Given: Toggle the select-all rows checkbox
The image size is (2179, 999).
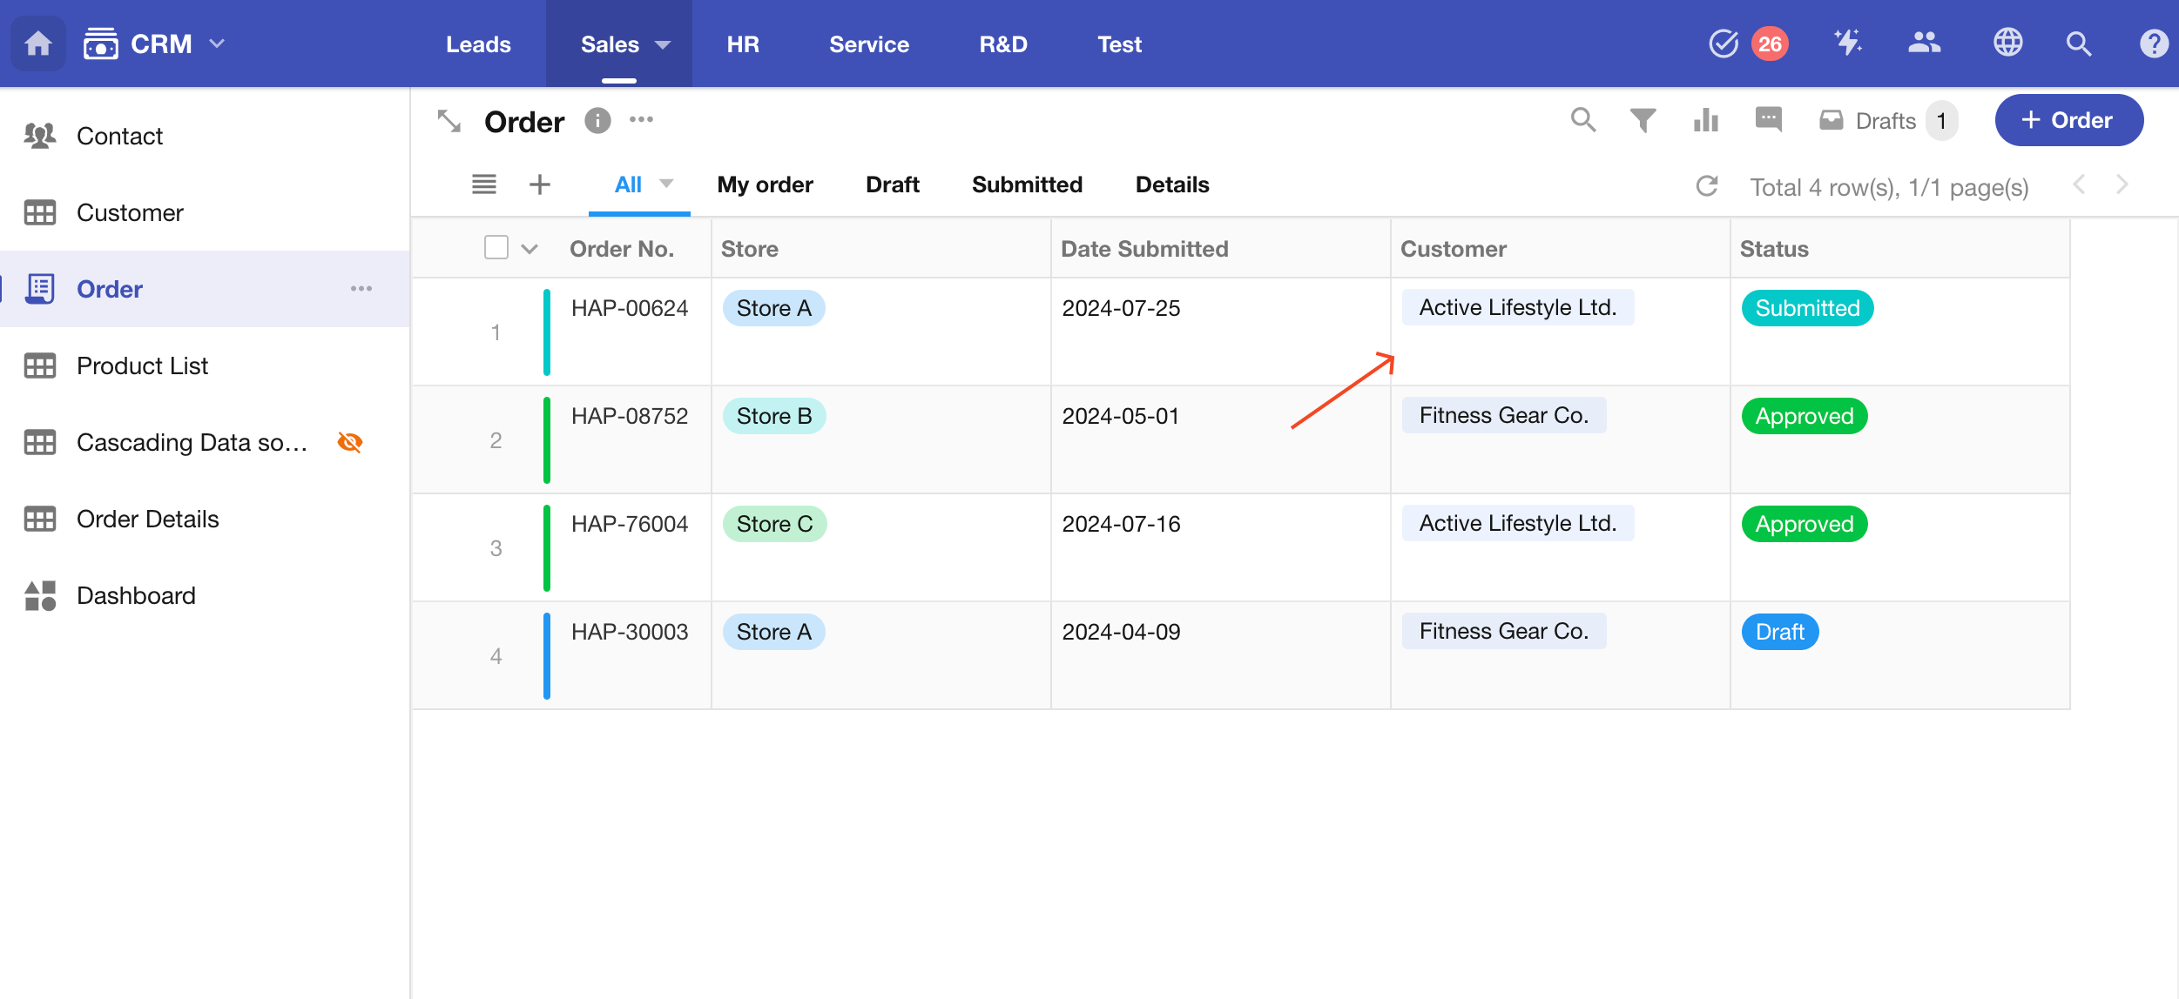Looking at the screenshot, I should point(496,248).
